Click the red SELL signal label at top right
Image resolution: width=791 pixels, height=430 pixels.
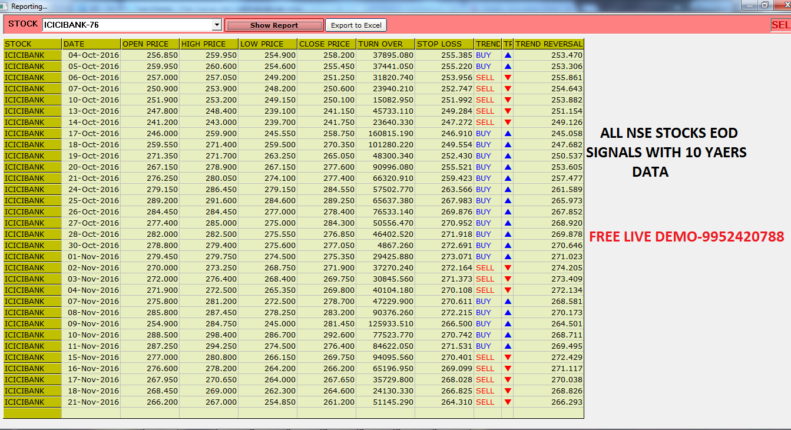pyautogui.click(x=781, y=25)
